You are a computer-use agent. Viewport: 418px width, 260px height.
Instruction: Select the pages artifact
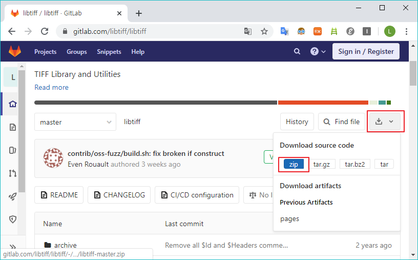coord(289,219)
